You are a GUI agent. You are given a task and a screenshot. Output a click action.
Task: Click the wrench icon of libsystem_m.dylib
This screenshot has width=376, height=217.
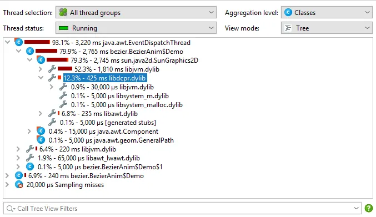(x=63, y=95)
